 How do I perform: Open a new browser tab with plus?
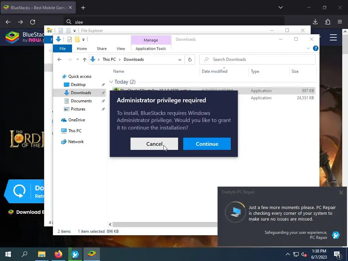point(83,8)
